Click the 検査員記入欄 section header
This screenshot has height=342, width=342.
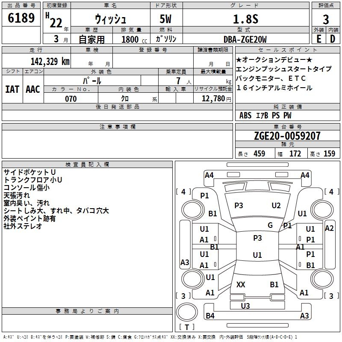(87, 165)
